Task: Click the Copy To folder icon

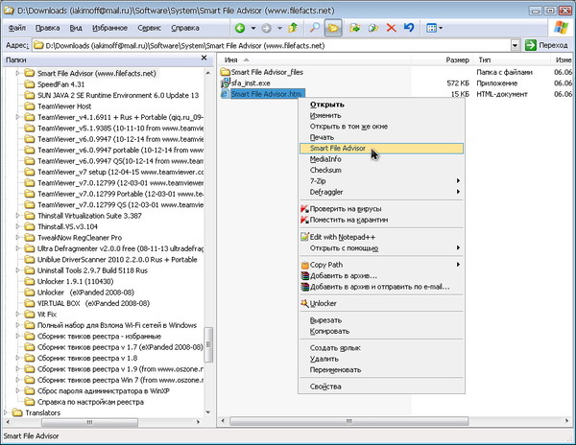Action: click(x=373, y=28)
